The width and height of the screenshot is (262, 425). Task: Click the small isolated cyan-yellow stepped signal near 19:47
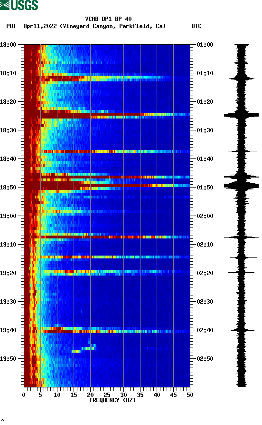coord(84,348)
